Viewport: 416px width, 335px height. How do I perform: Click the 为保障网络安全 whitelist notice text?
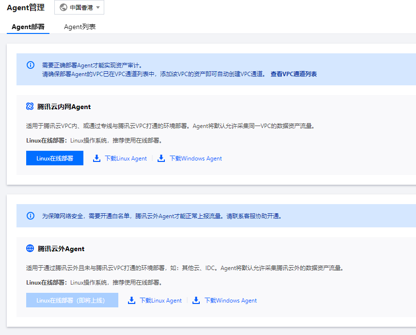[162, 216]
